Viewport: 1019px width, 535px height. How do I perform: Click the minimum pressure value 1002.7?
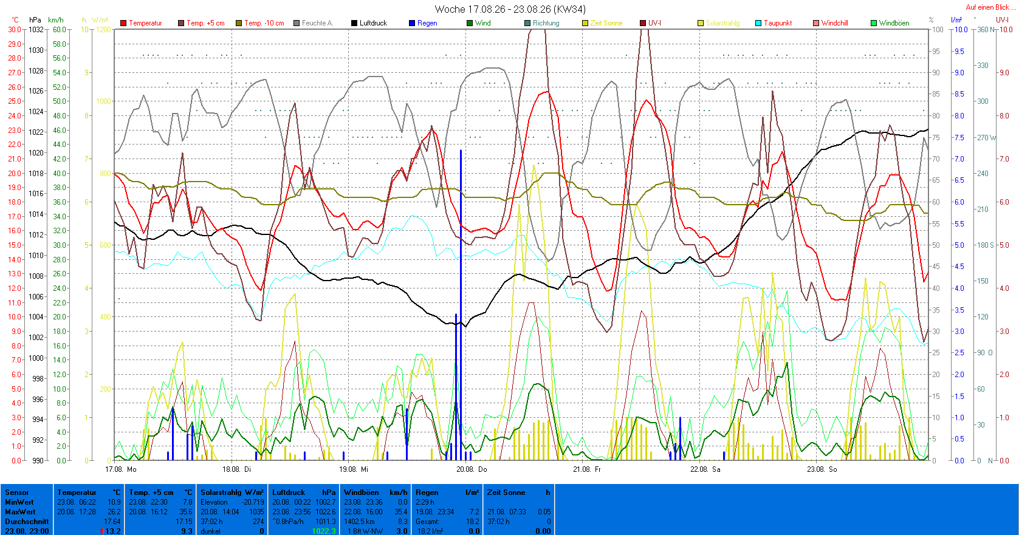click(x=326, y=502)
